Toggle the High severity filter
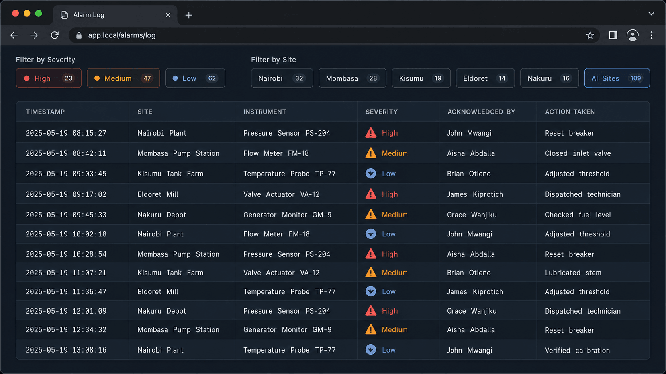The image size is (666, 374). coord(49,78)
